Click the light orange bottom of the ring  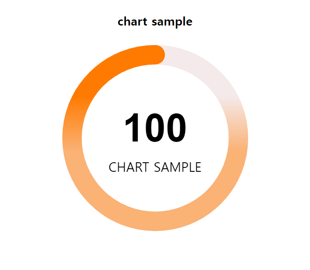point(155,221)
